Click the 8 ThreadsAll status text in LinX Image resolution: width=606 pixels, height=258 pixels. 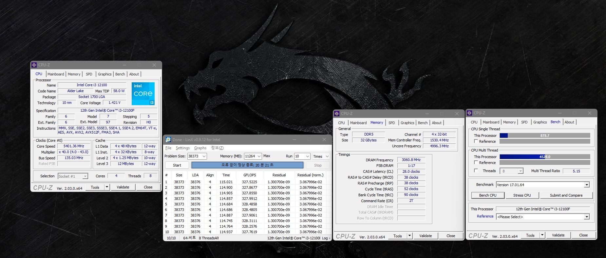209,238
